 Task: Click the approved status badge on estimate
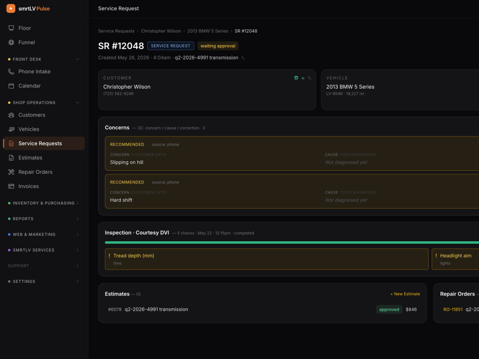389,310
